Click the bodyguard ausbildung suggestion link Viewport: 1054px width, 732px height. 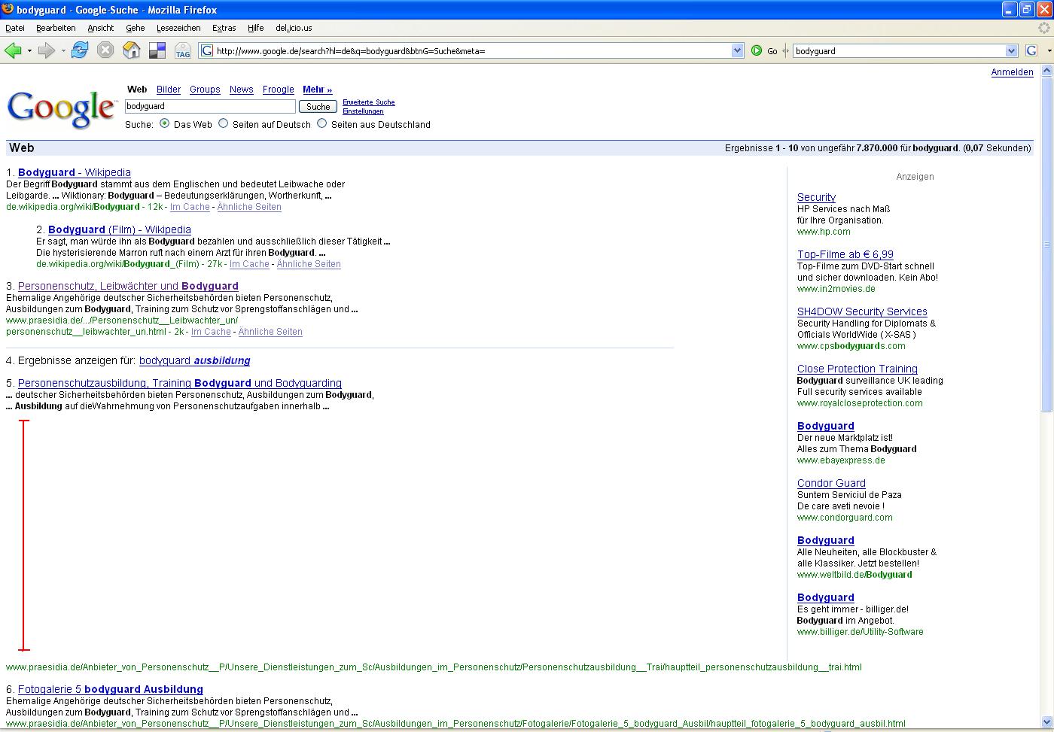coord(195,360)
